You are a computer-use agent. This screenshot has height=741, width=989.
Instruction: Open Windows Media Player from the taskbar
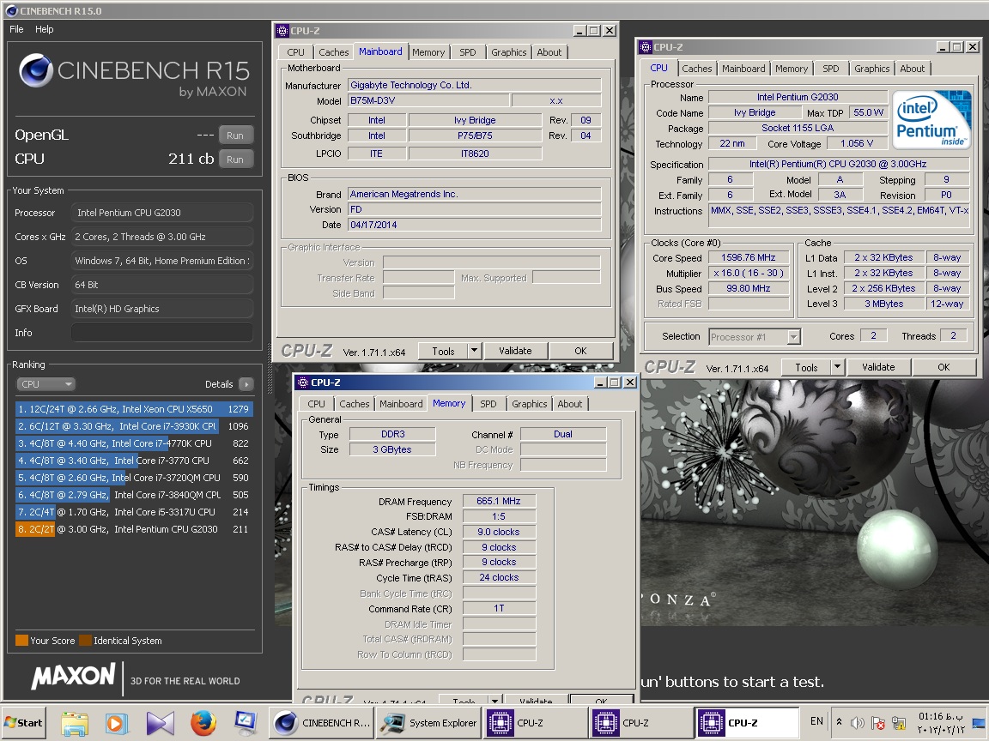point(117,723)
